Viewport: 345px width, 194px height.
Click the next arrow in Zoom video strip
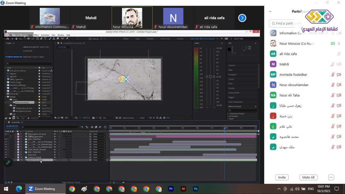click(x=242, y=18)
